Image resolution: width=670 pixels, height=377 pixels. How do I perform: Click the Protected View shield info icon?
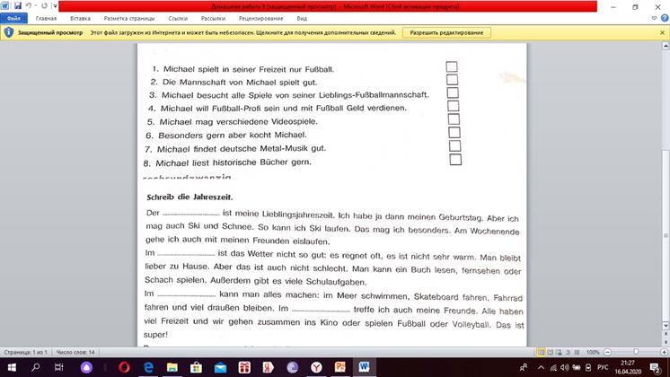(x=9, y=32)
